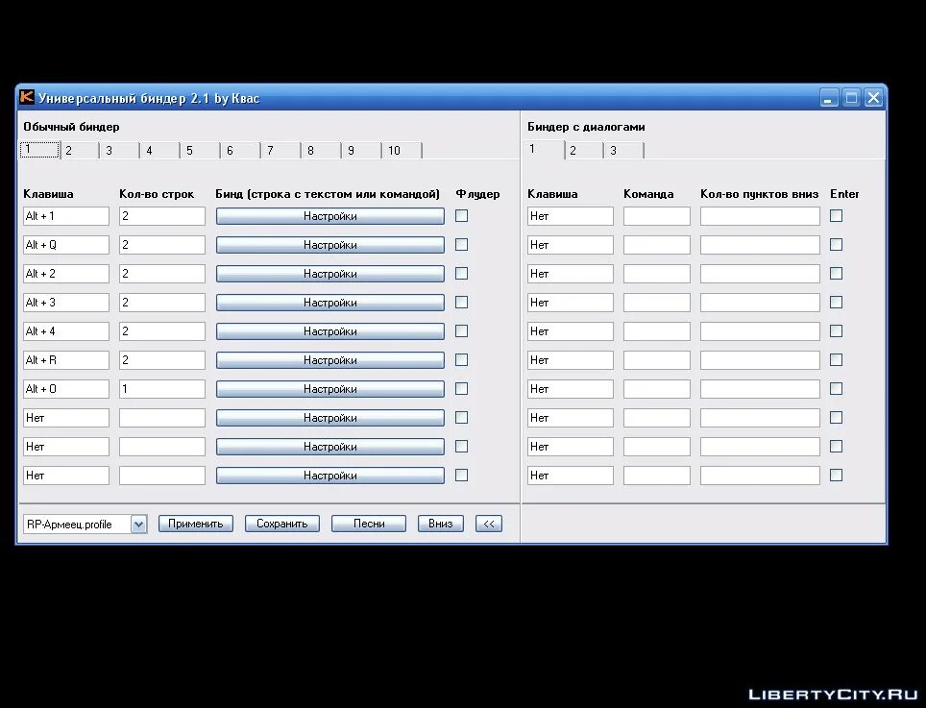
Task: Open Настройки for the Alt + 4 bind
Action: (x=330, y=331)
